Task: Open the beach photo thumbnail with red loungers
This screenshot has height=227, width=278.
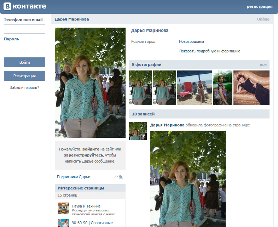Action: [x=194, y=88]
